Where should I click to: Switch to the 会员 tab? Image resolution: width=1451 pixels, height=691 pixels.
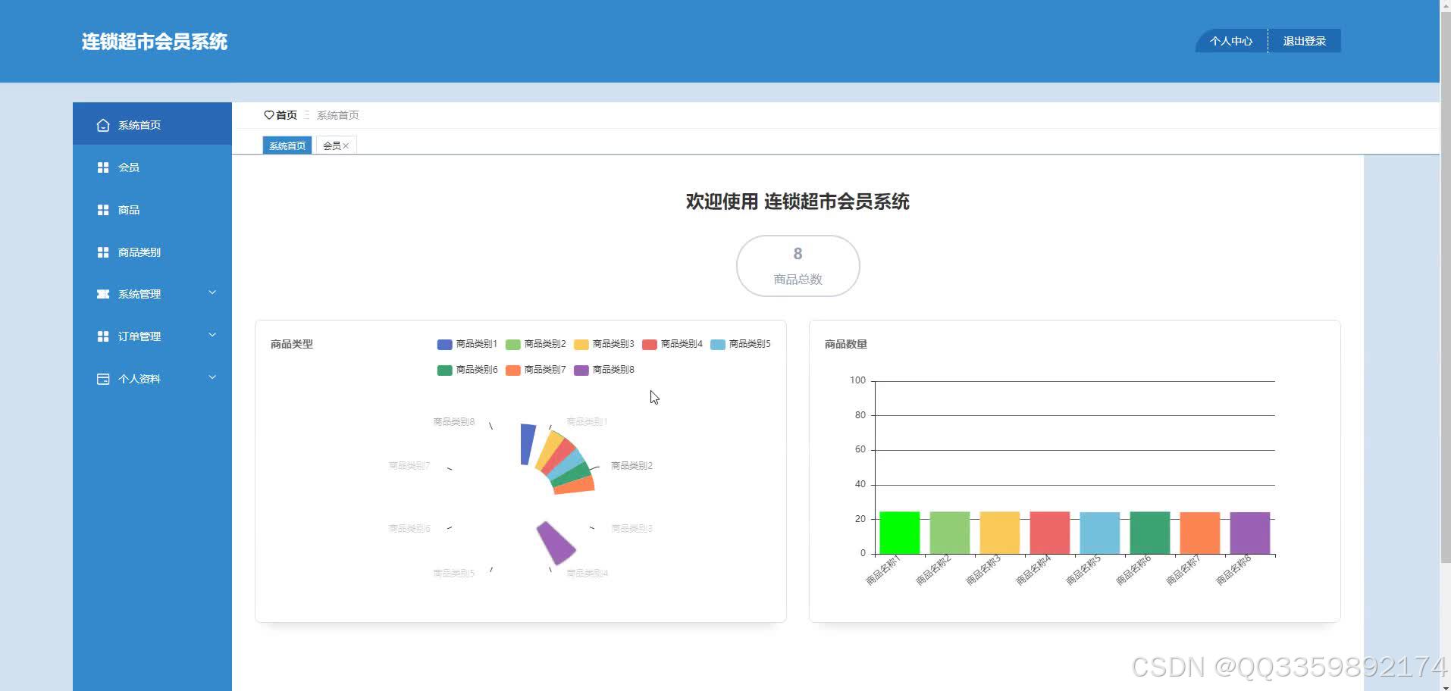[x=332, y=145]
